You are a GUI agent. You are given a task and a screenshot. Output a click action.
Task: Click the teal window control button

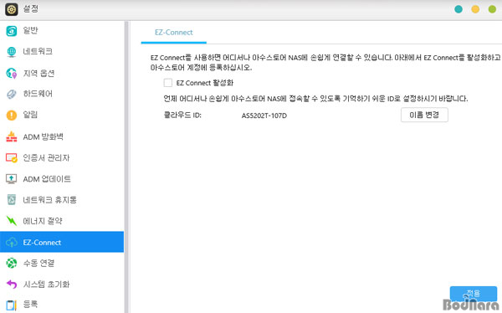(x=458, y=9)
